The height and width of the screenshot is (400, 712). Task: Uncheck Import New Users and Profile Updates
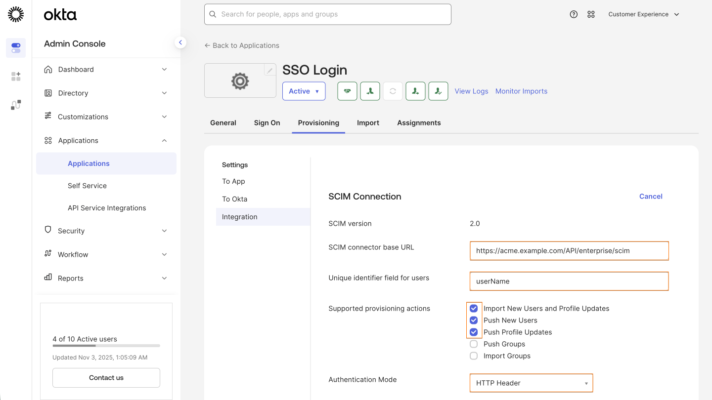click(474, 308)
